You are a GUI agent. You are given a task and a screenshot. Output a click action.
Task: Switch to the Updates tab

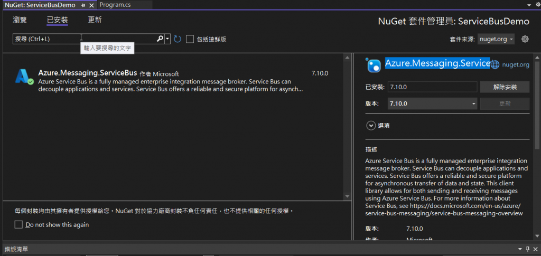(95, 20)
